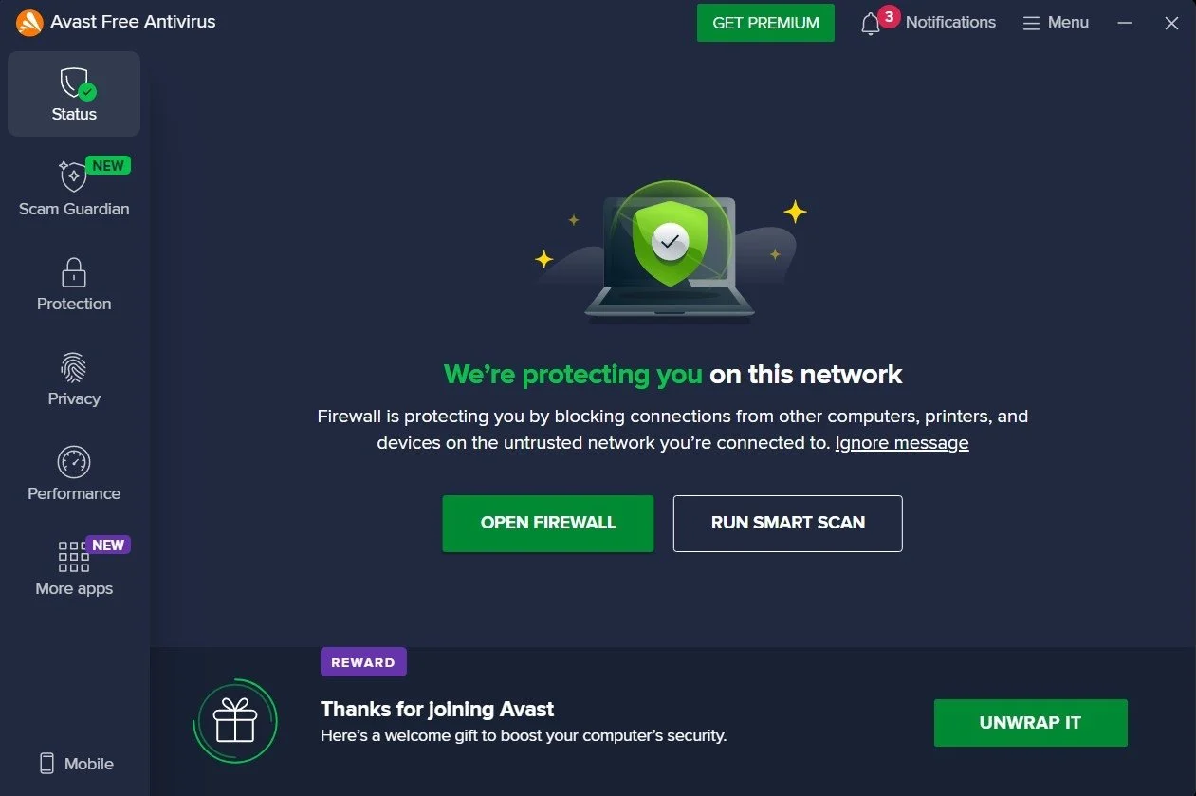Open the More apps grid icon
1196x796 pixels.
click(x=73, y=559)
